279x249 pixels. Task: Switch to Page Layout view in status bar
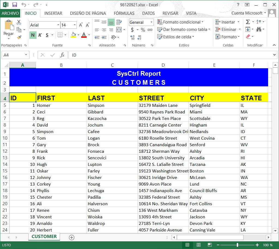point(199,245)
